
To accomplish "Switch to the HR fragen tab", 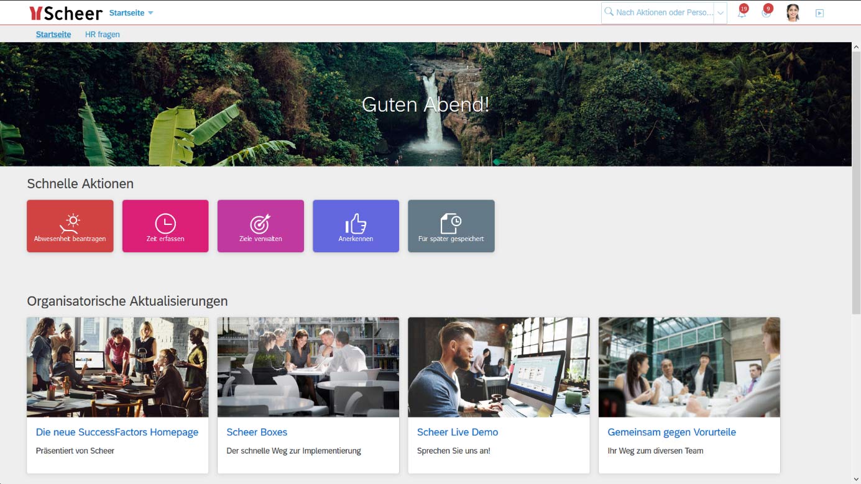I will click(x=103, y=34).
